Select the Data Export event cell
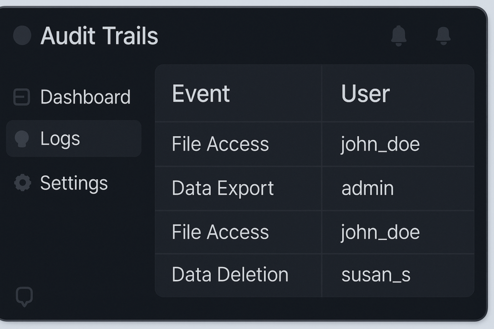 pos(222,188)
